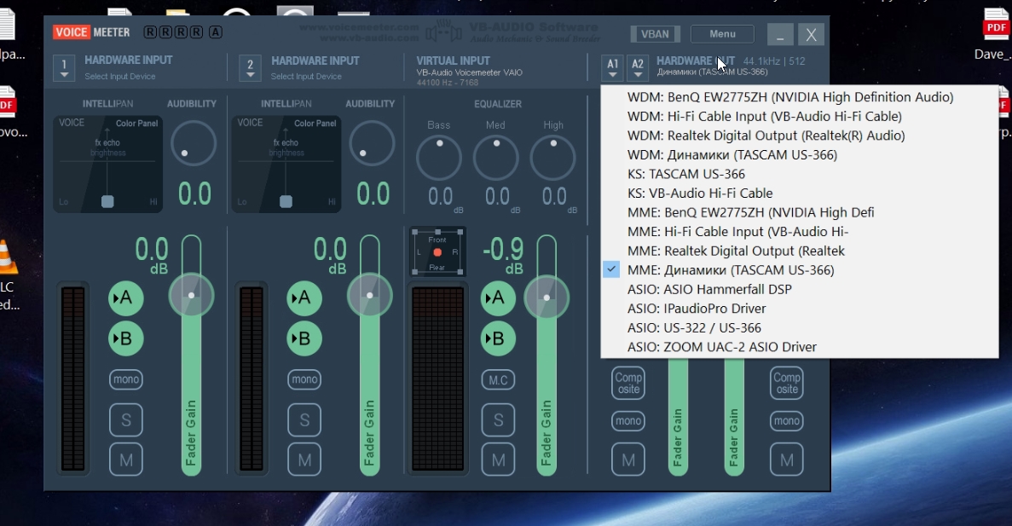The image size is (1012, 526).
Task: Open the VBAN settings button
Action: [655, 34]
